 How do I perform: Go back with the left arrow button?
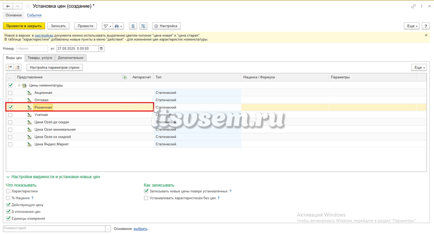coord(8,6)
